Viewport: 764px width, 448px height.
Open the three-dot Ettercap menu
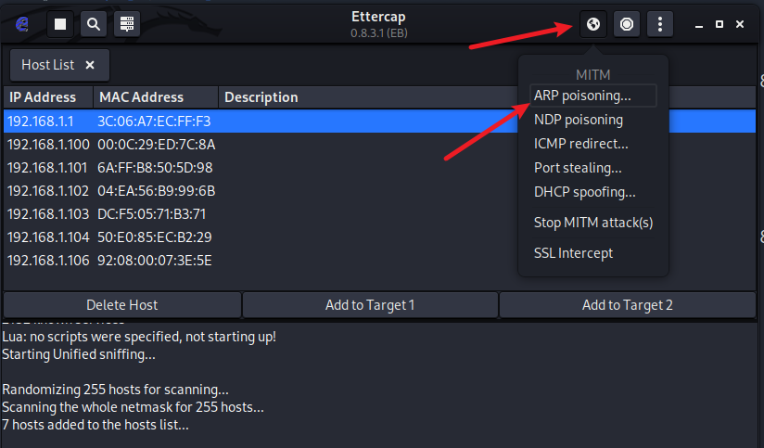[x=660, y=24]
